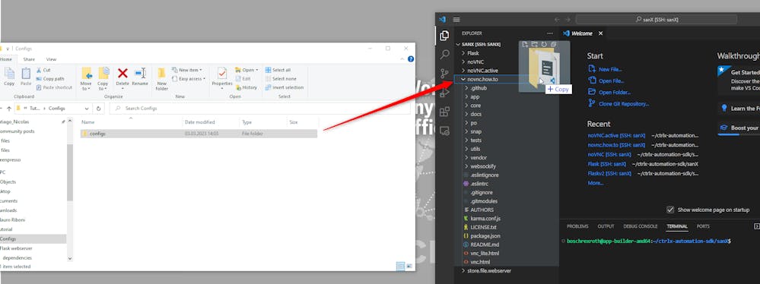Viewport: 760px width, 284px height.
Task: Switch to the OUTPUT panel tab
Action: [606, 226]
